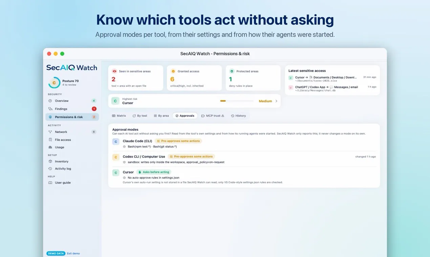Screen dimensions: 430x257
Task: Expand the Highest risk Cursor chevron
Action: 276,101
